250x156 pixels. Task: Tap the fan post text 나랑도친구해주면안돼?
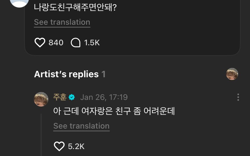tap(75, 7)
